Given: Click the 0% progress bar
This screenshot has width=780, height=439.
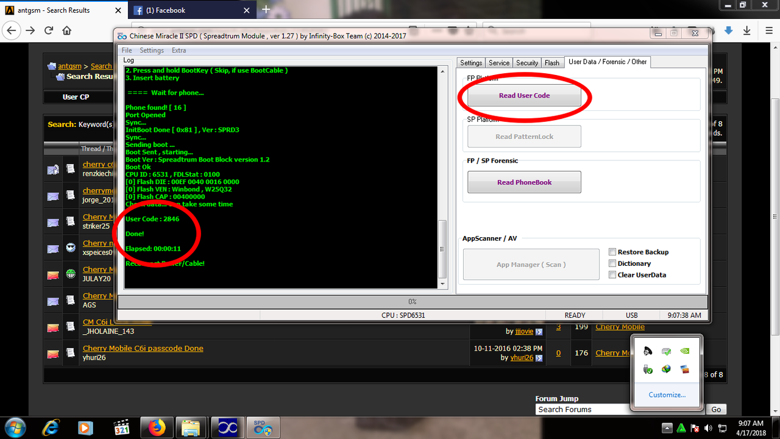Looking at the screenshot, I should coord(412,301).
